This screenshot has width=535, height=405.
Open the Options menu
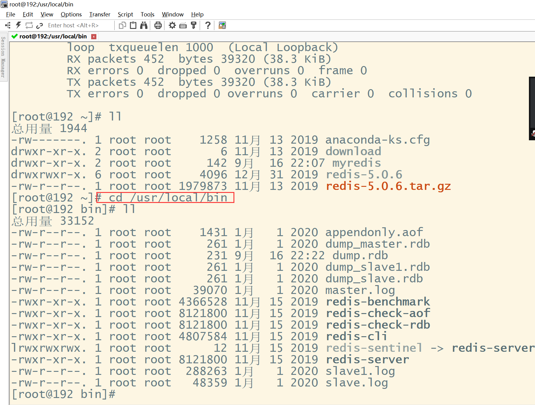pyautogui.click(x=71, y=14)
